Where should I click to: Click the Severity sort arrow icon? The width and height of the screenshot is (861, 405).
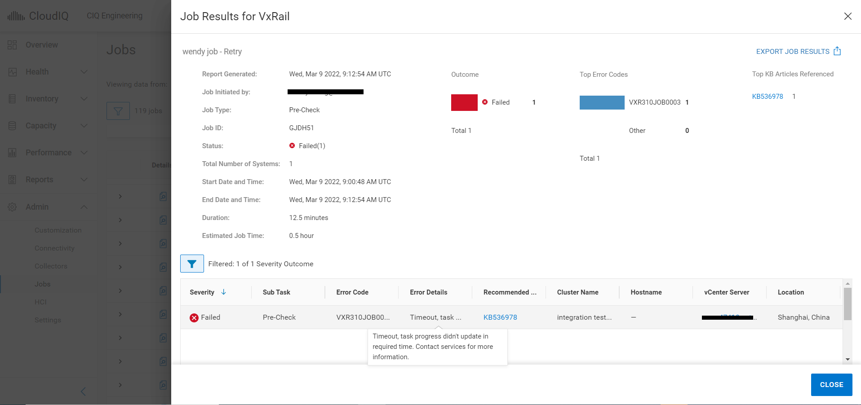223,292
